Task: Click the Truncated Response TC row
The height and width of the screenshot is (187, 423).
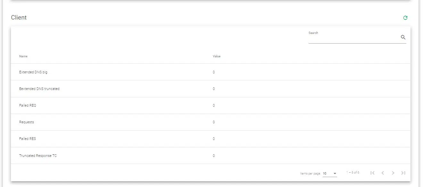Action: coord(38,156)
